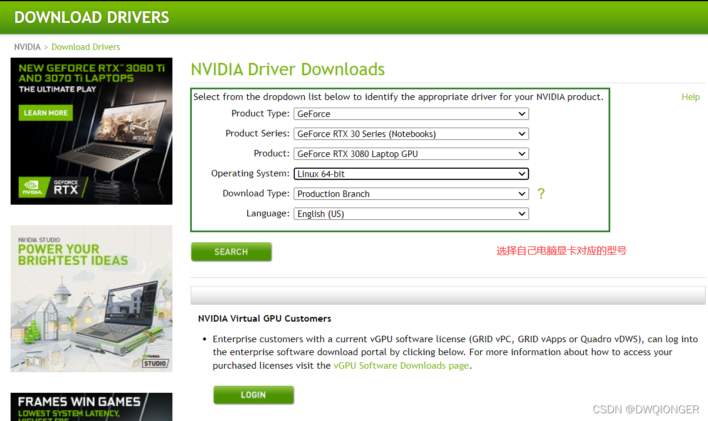Open the Frames Win Games banner
This screenshot has height=421, width=708.
click(x=91, y=407)
